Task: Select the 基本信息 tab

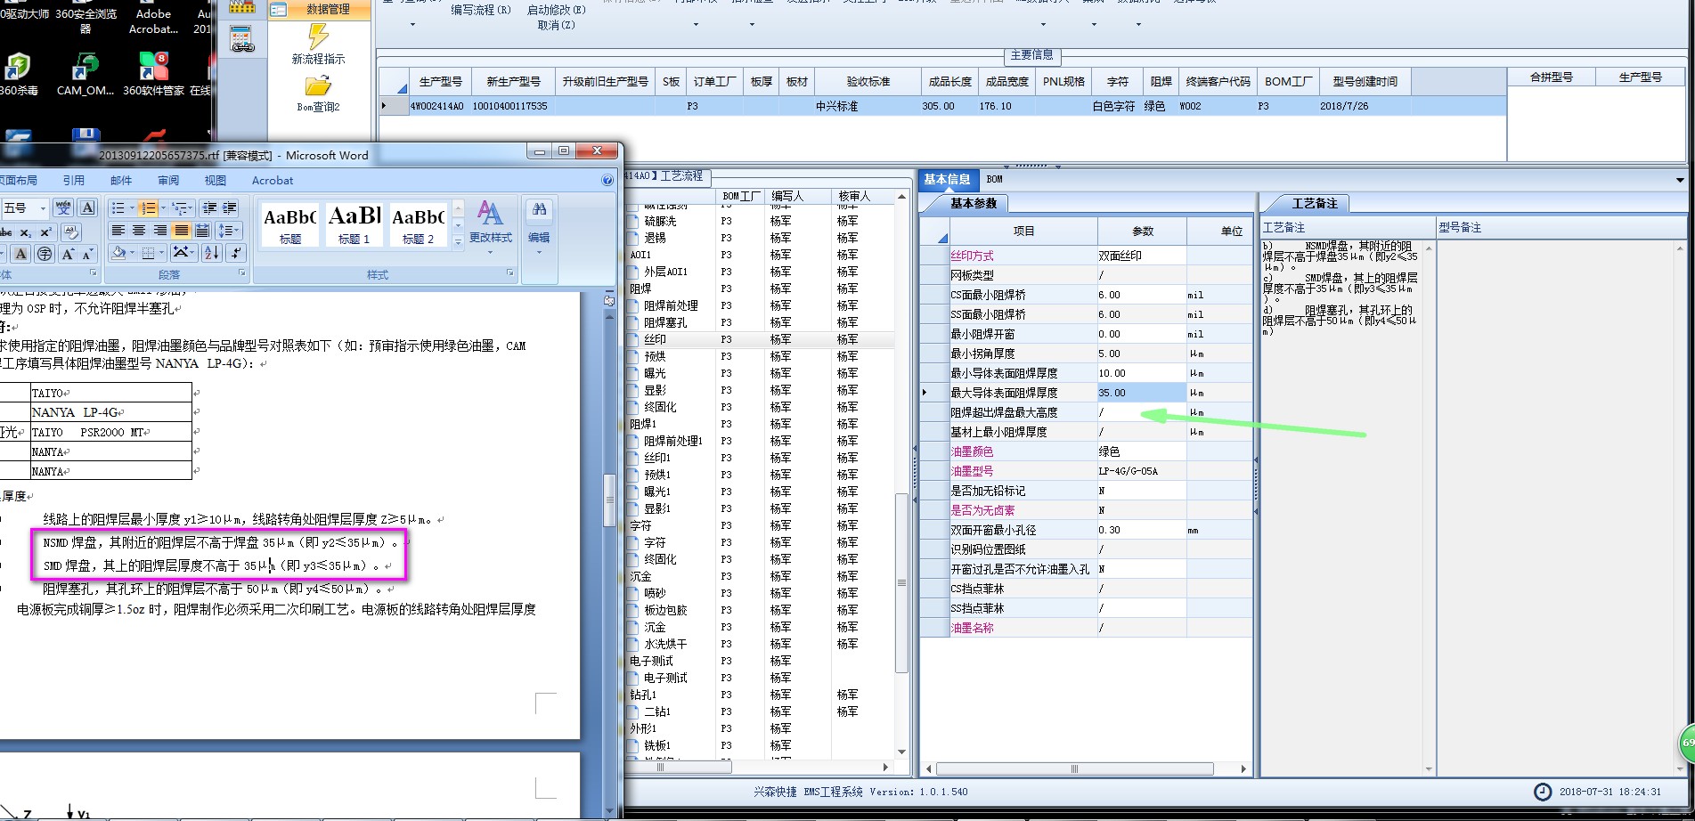Action: [947, 179]
